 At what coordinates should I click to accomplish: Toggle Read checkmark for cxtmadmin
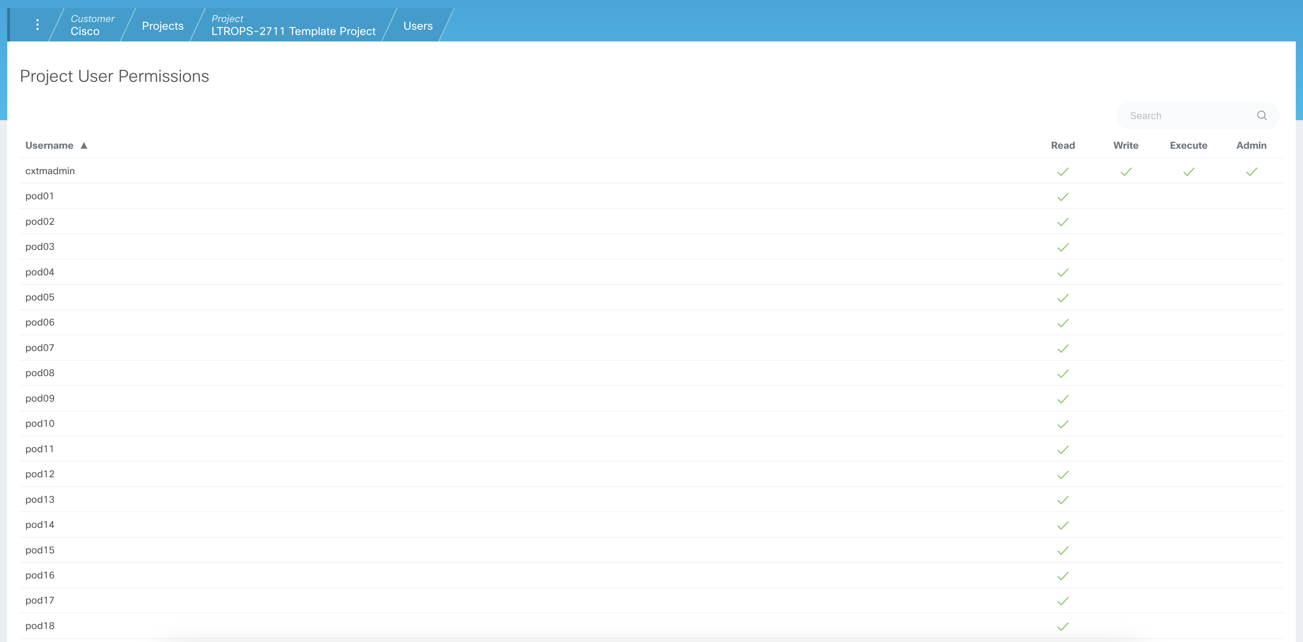click(1063, 172)
